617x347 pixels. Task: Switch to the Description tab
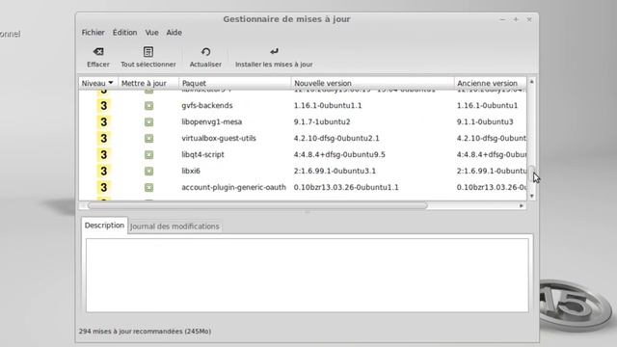click(104, 226)
